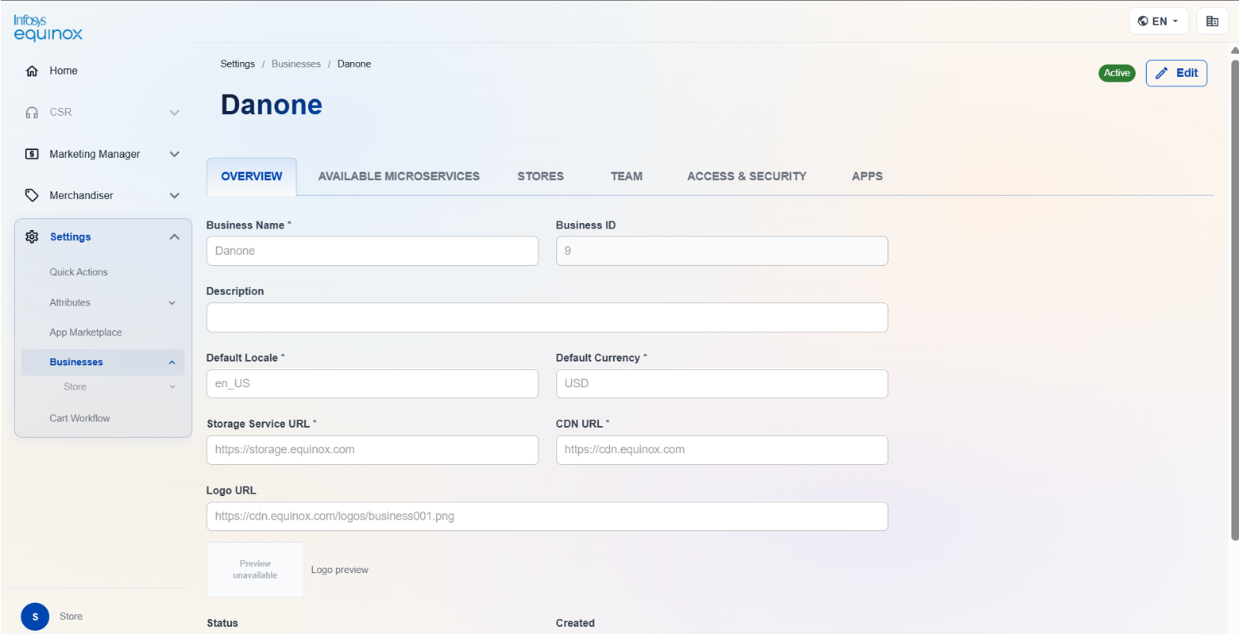Click the Active status badge

[1117, 73]
